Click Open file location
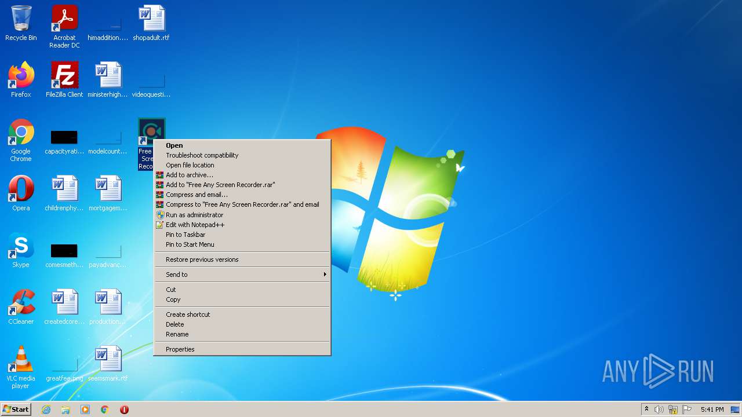The height and width of the screenshot is (417, 742). tap(242, 165)
